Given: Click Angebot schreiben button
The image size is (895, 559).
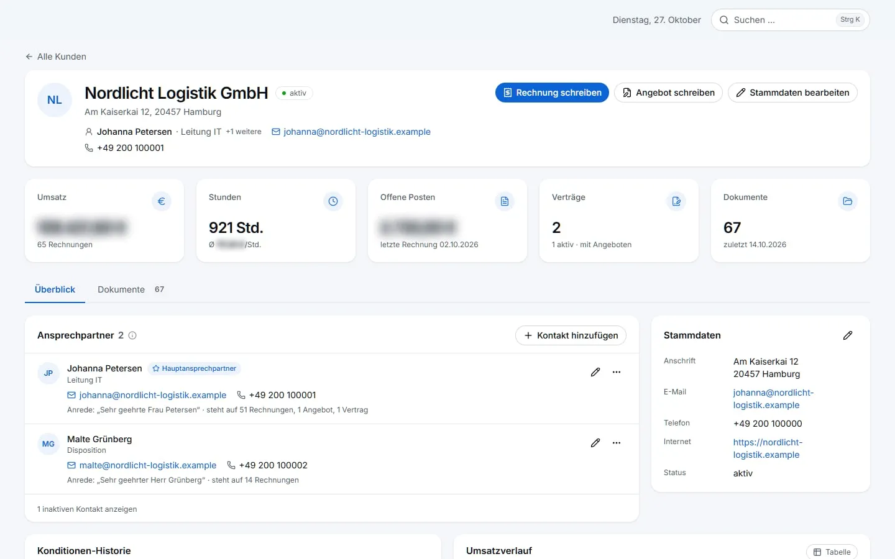Looking at the screenshot, I should tap(668, 93).
